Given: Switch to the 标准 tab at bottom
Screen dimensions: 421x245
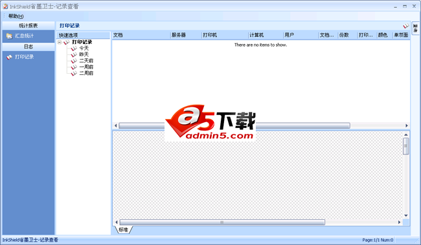Looking at the screenshot, I should click(x=124, y=229).
